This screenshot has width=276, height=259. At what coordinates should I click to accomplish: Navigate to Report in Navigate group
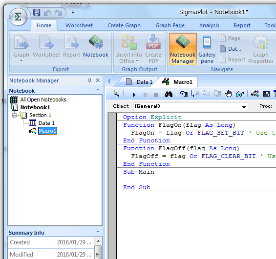tap(233, 60)
